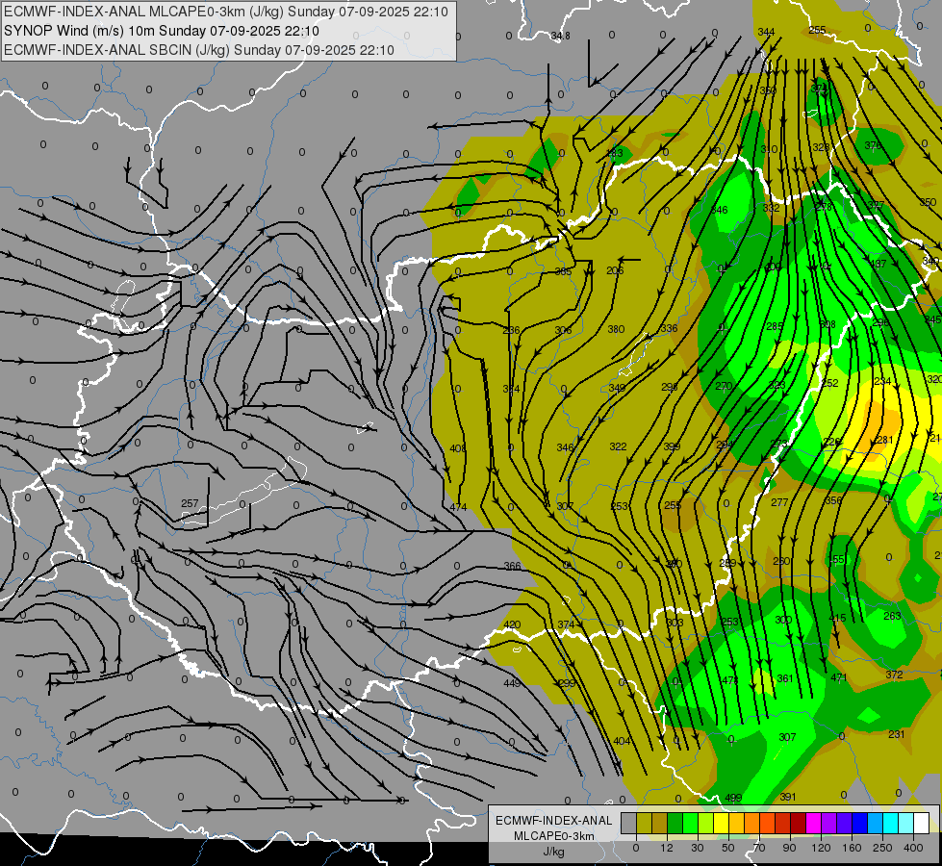Click the map value '356'
Viewport: 942px width, 866px height.
[x=834, y=500]
